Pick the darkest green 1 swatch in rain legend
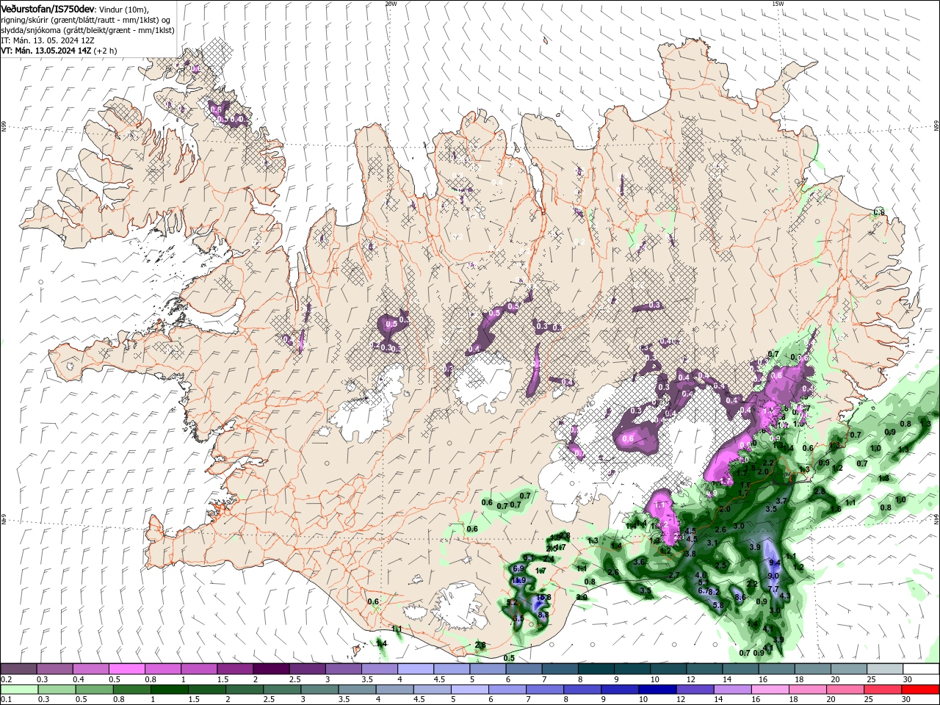Image resolution: width=940 pixels, height=705 pixels. tap(169, 690)
